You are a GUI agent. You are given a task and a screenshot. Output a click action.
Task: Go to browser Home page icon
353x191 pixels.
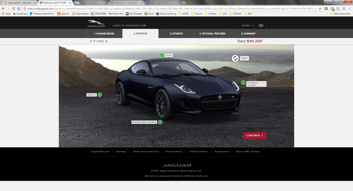pyautogui.click(x=19, y=9)
